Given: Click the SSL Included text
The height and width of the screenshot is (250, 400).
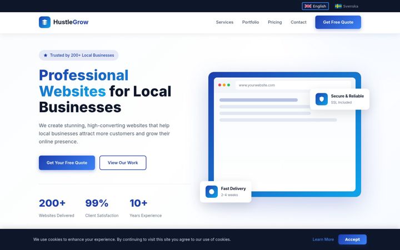Looking at the screenshot, I should pos(341,103).
